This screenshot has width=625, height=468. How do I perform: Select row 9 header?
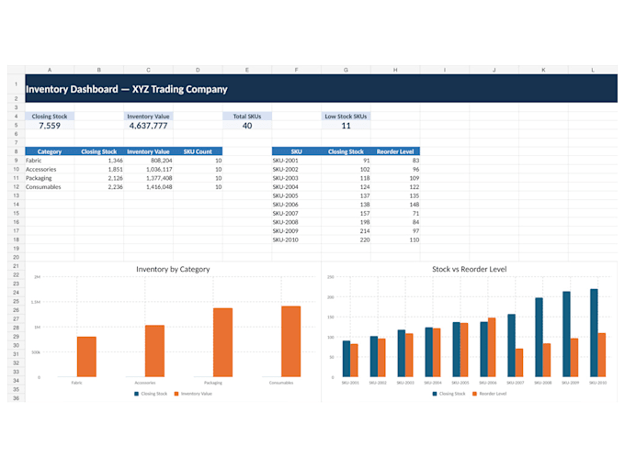[x=16, y=161]
